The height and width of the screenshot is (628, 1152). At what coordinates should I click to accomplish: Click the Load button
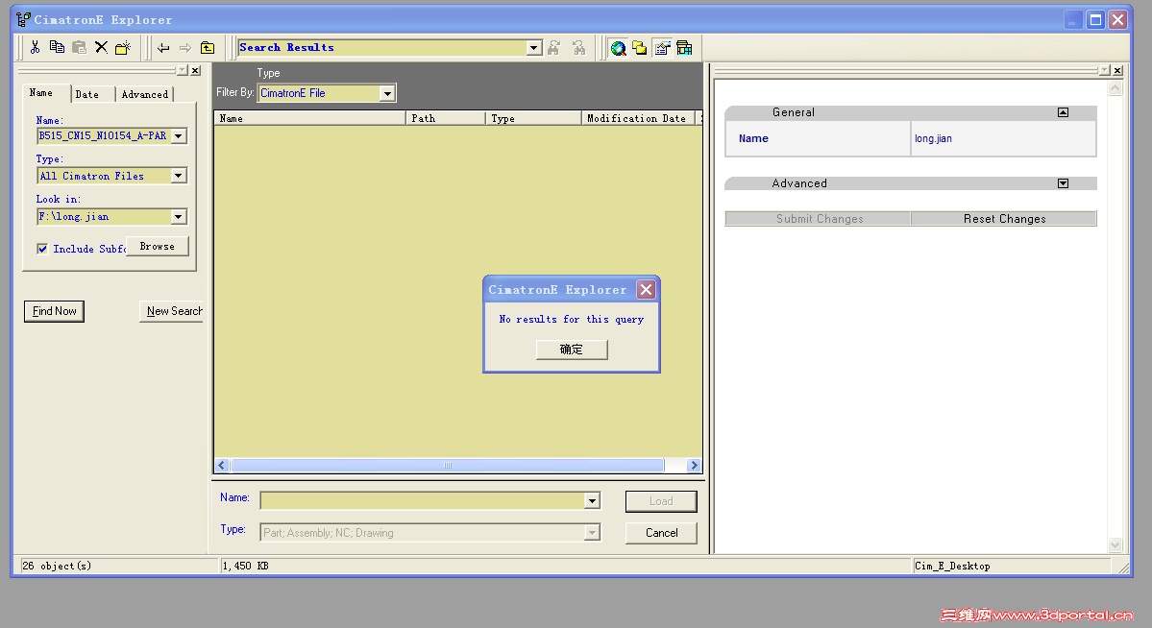pos(661,501)
